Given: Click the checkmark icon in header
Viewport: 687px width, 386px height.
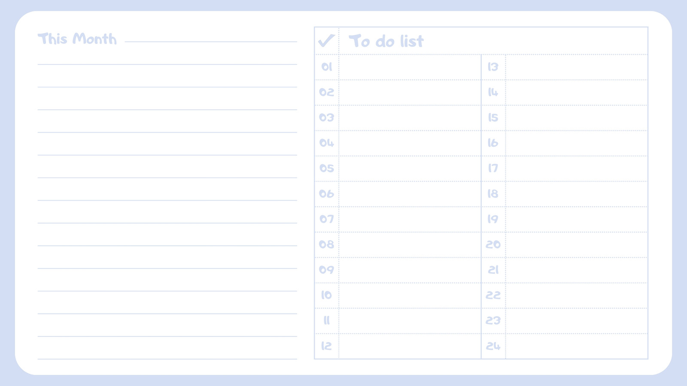Looking at the screenshot, I should (x=326, y=41).
